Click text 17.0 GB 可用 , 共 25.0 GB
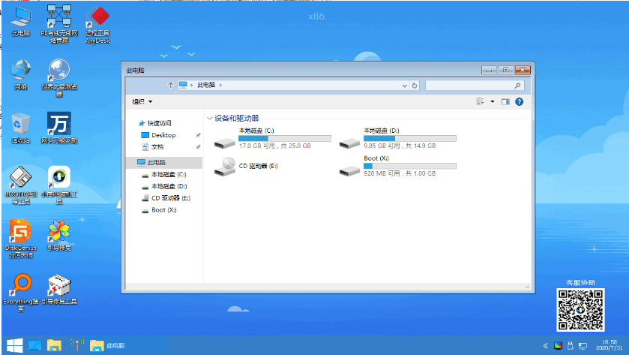This screenshot has height=355, width=629. (x=275, y=146)
